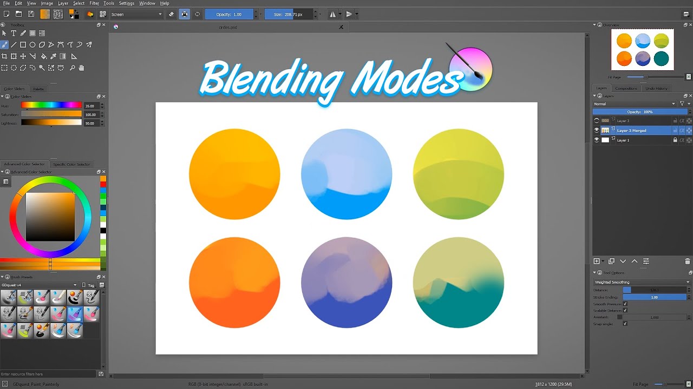
Task: Select the Color Picker eyedropper tool
Action: (x=53, y=56)
